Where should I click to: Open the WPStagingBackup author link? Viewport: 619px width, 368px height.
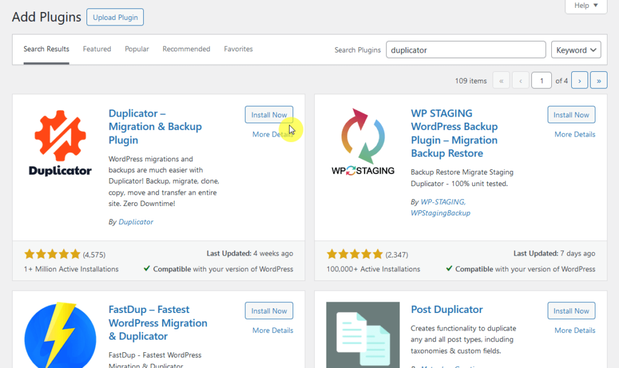(x=441, y=213)
